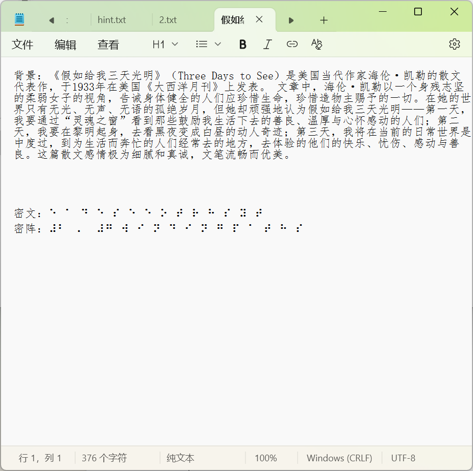Click the 100% zoom level indicator
This screenshot has height=471, width=473.
point(265,458)
